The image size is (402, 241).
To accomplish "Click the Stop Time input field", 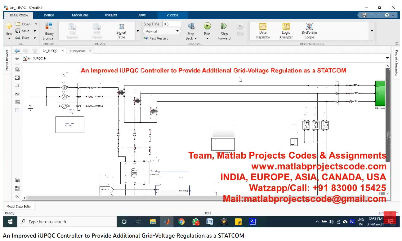I will (172, 24).
